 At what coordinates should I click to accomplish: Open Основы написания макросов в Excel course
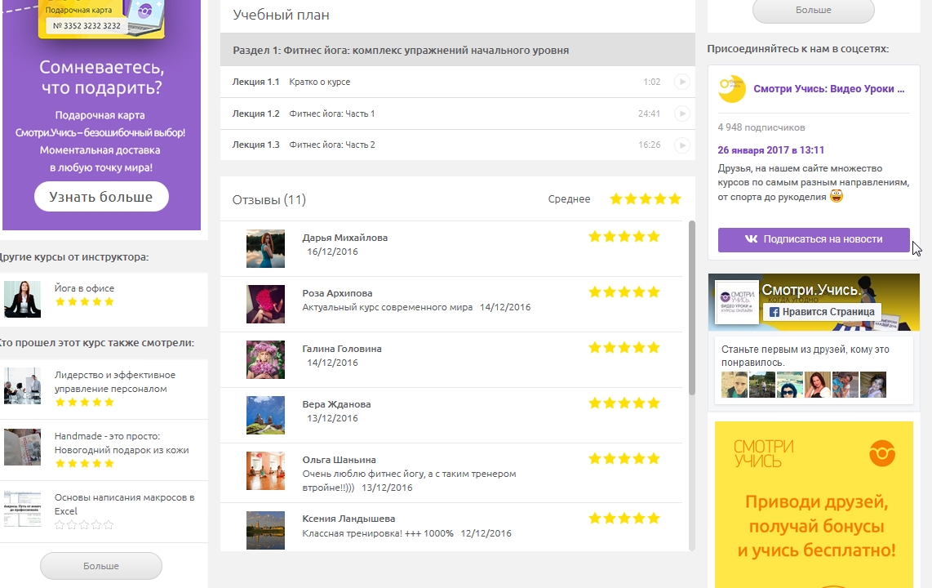tap(125, 504)
